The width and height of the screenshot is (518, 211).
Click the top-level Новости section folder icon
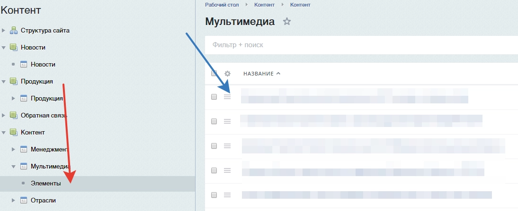click(x=14, y=47)
